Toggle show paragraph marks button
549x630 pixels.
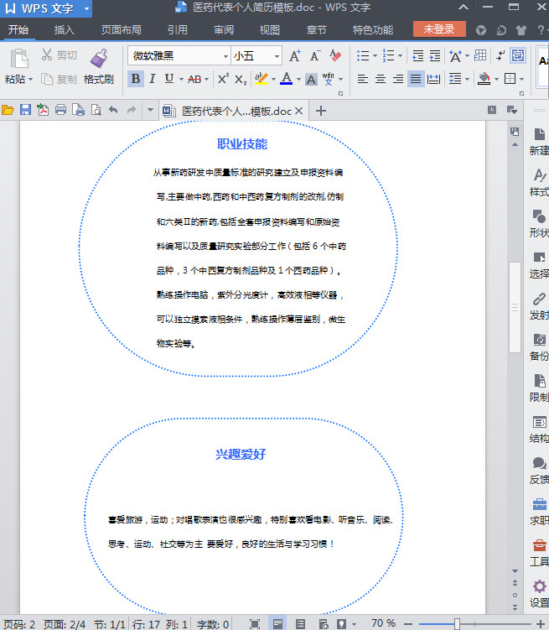pos(500,56)
